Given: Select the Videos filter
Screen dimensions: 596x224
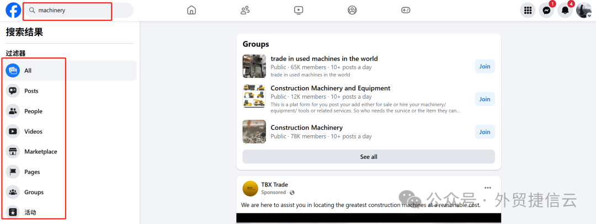Looking at the screenshot, I should click(70, 131).
